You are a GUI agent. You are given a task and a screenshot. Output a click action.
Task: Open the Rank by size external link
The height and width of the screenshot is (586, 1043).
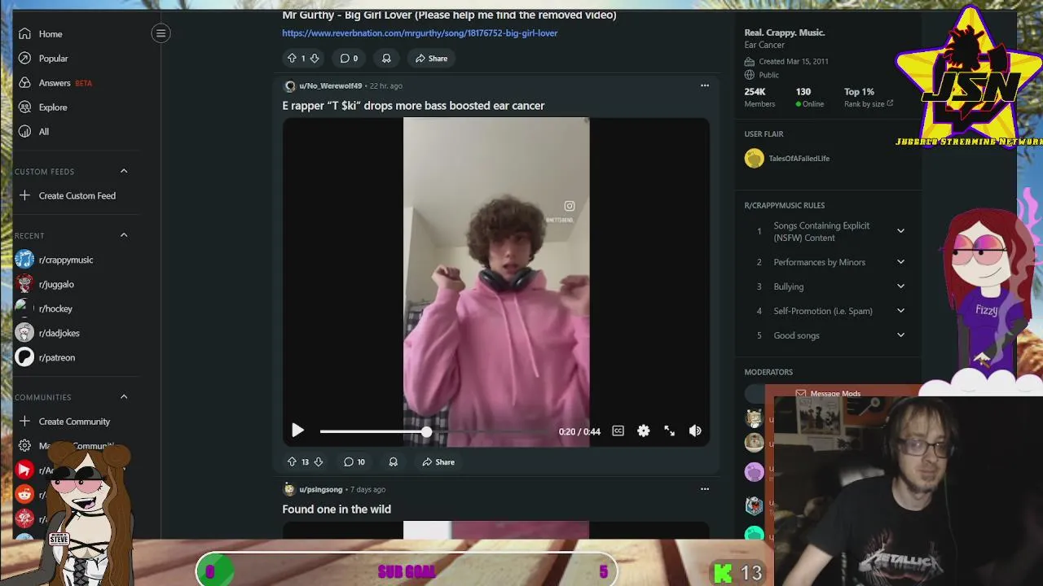(869, 104)
